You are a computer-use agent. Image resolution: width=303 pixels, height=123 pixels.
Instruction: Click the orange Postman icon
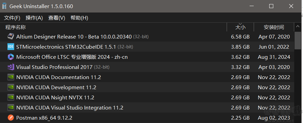click(x=10, y=118)
